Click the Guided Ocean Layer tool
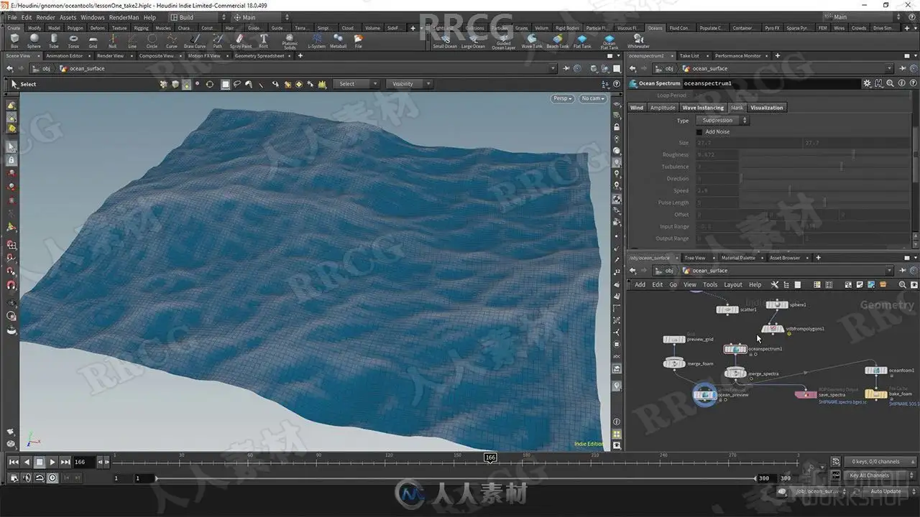Viewport: 920px width, 517px height. 504,42
